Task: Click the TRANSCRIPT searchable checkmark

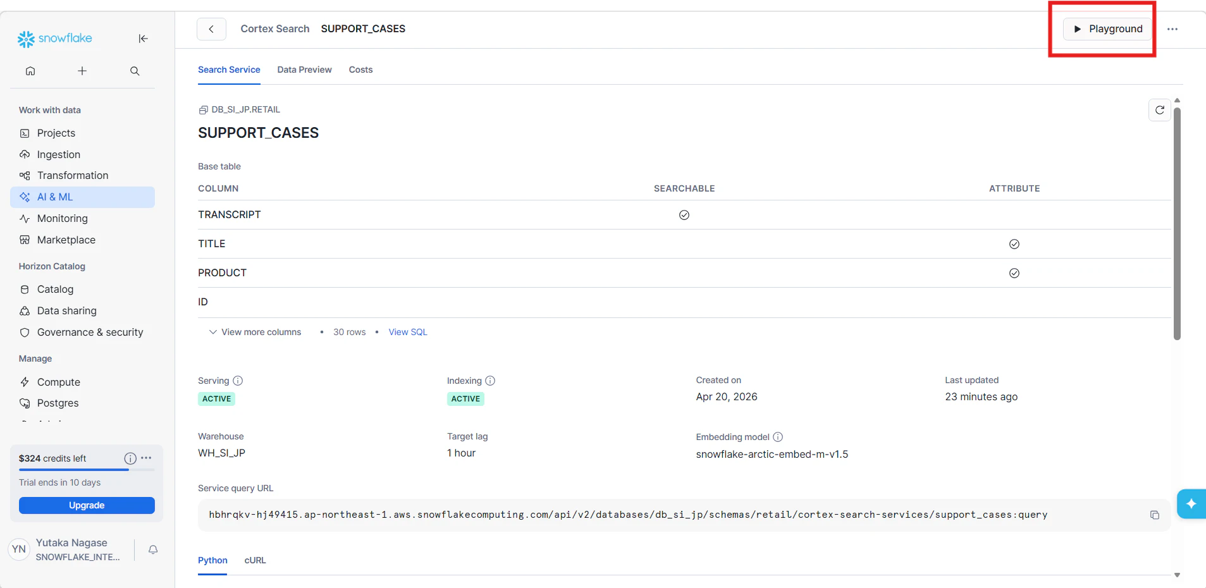Action: pos(684,215)
